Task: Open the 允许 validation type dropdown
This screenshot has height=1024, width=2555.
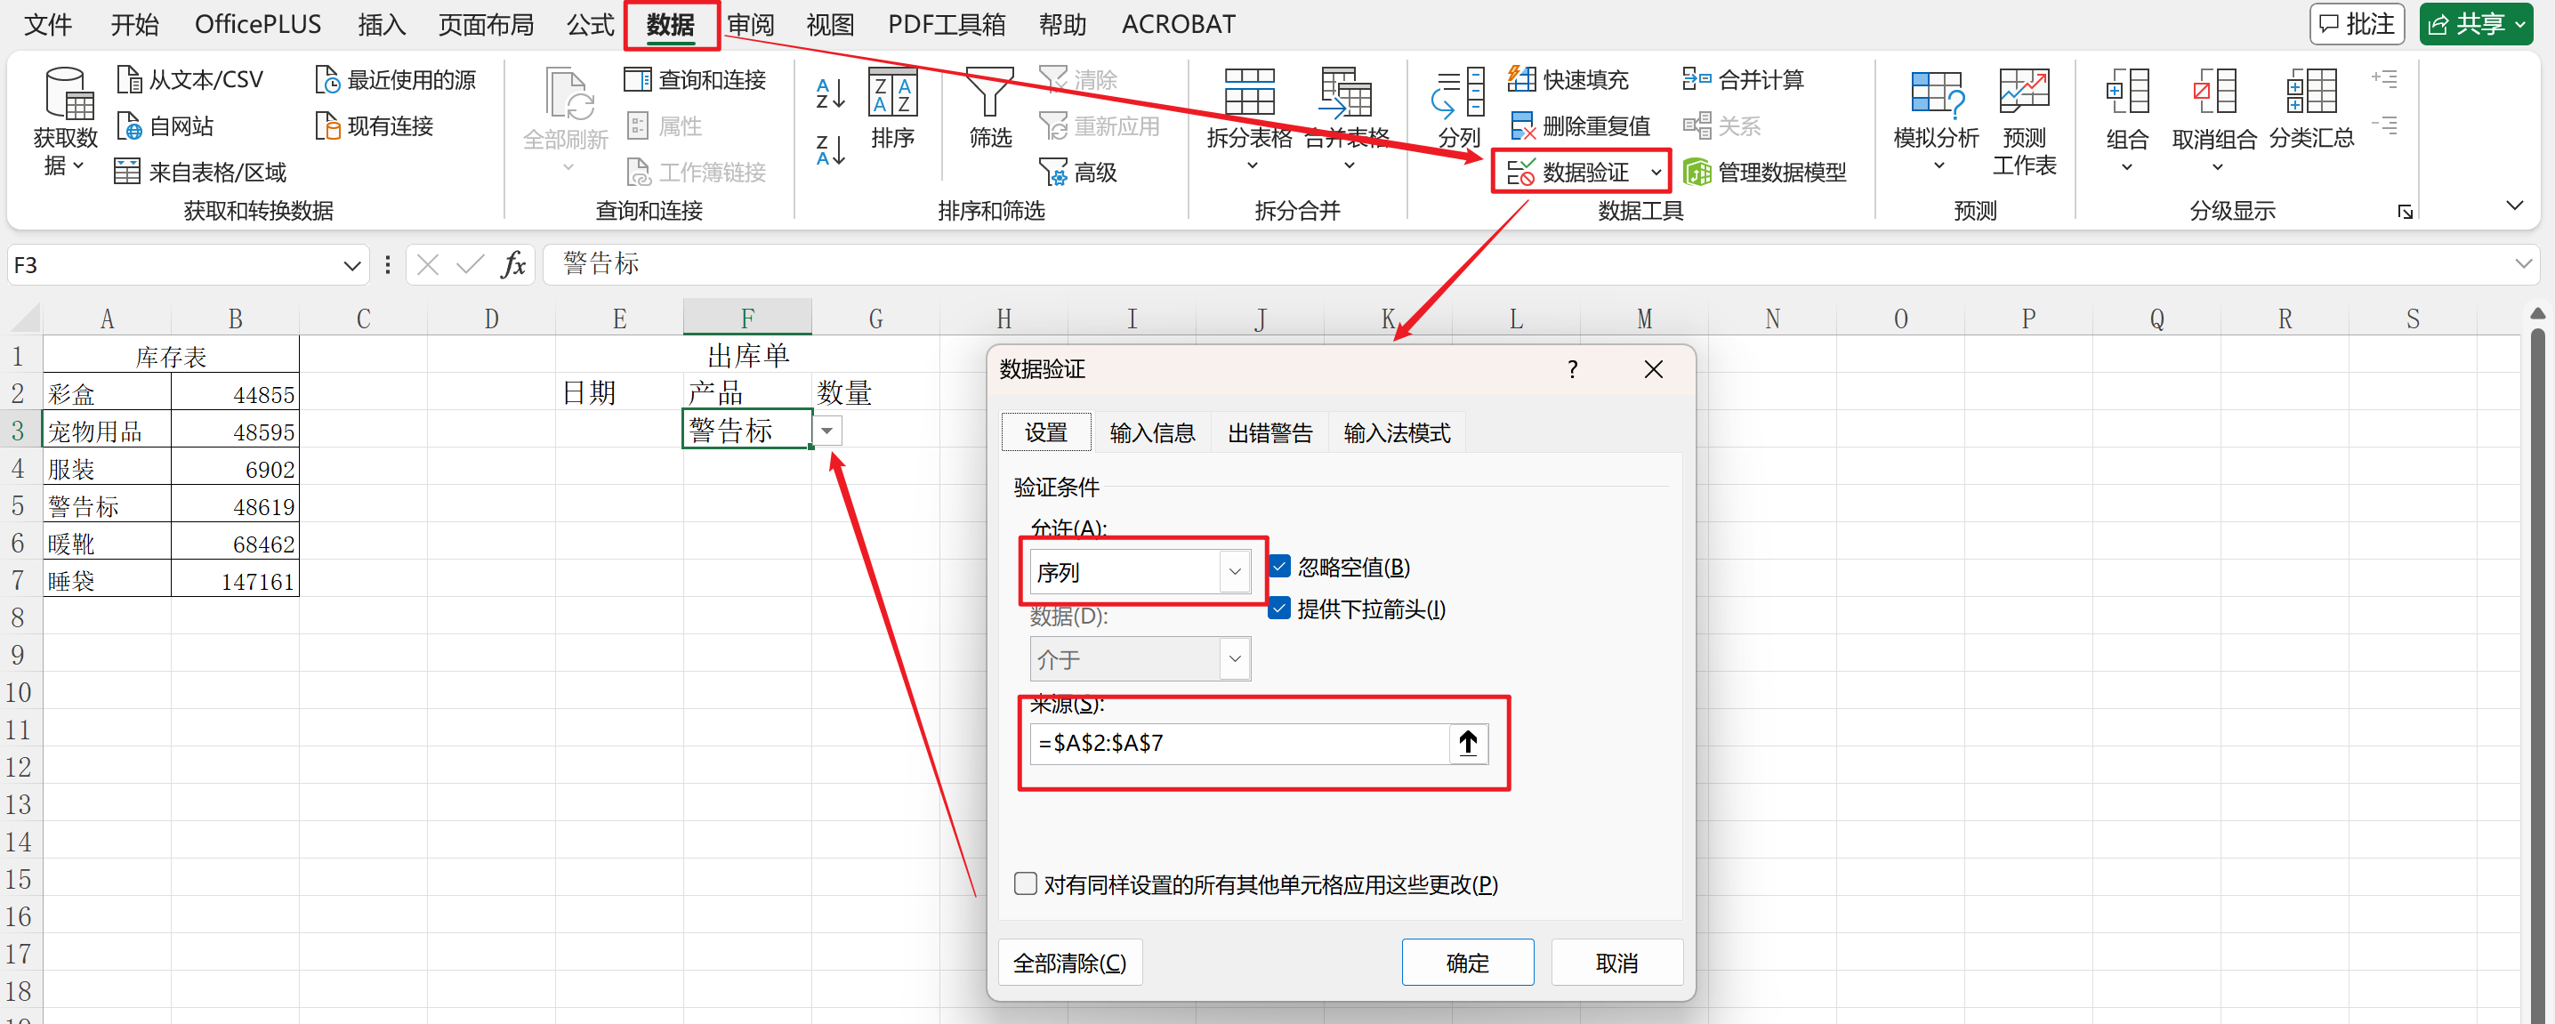Action: (1235, 570)
